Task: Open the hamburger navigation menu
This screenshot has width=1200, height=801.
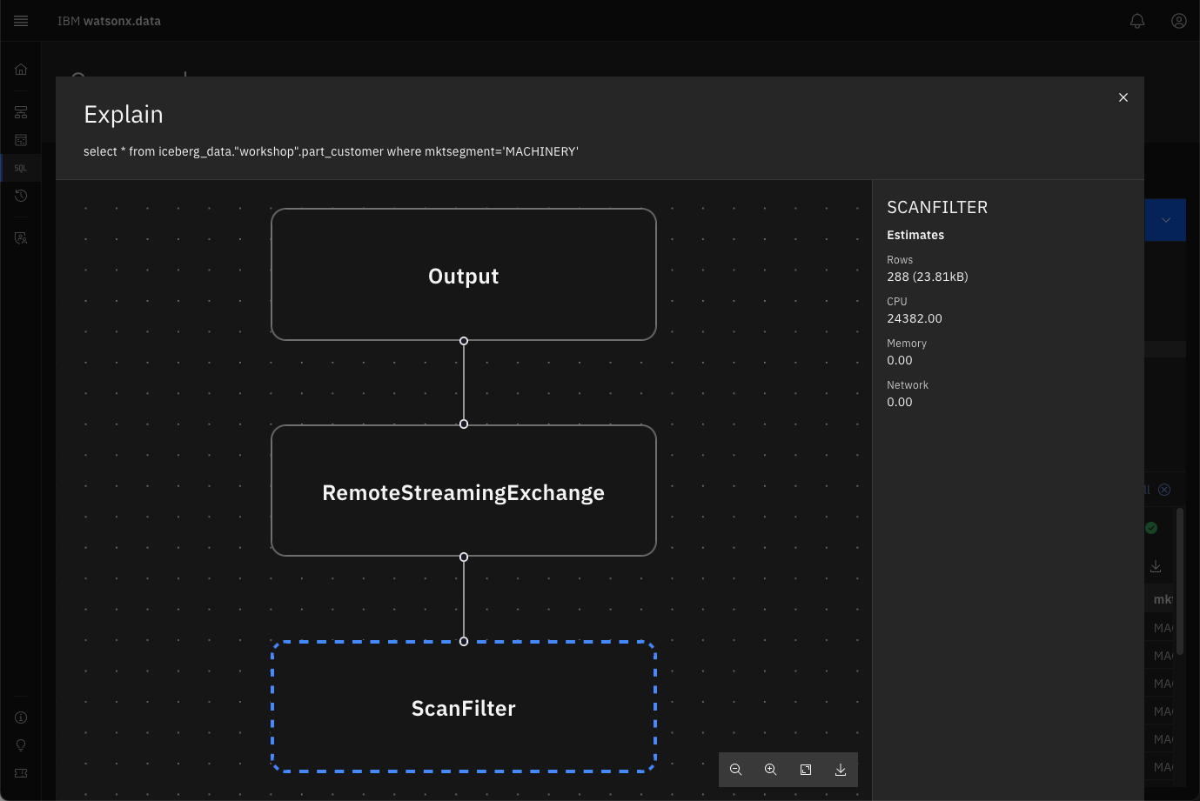Action: point(21,21)
